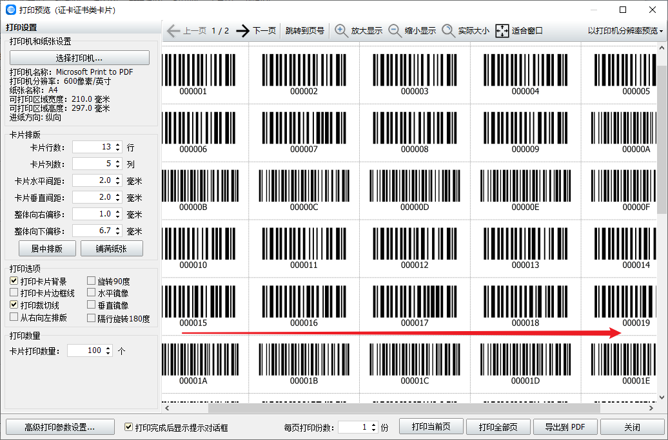Enable 打印卡片边框线 checkbox

14,292
